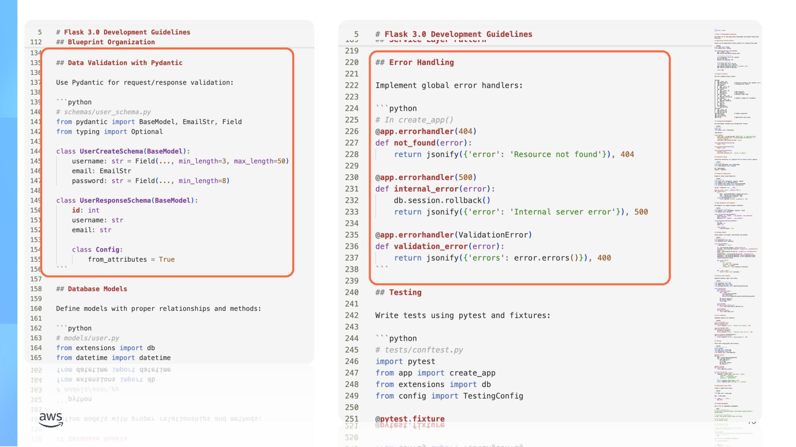The width and height of the screenshot is (796, 447).
Task: Click the '@app.errorhandler(404)' decorator
Action: 426,132
